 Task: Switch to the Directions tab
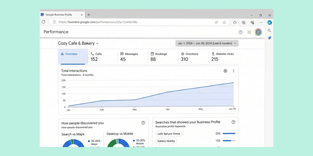click(x=193, y=56)
